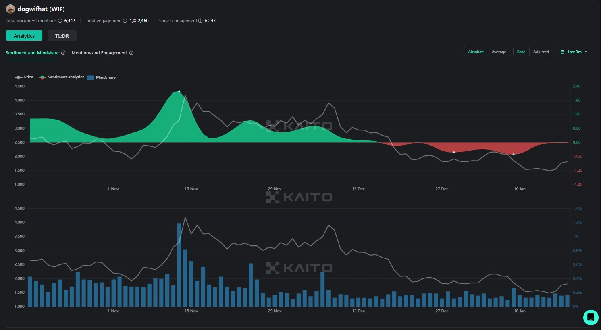601x330 pixels.
Task: Click the 10 Jan date on the mindshare chart
Action: (520, 311)
